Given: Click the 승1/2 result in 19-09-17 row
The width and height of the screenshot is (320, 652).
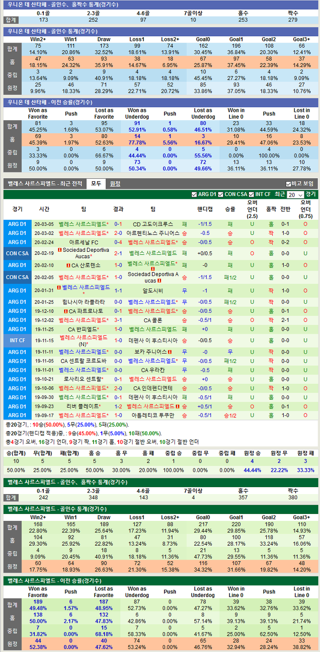Looking at the screenshot, I should pyautogui.click(x=230, y=415).
